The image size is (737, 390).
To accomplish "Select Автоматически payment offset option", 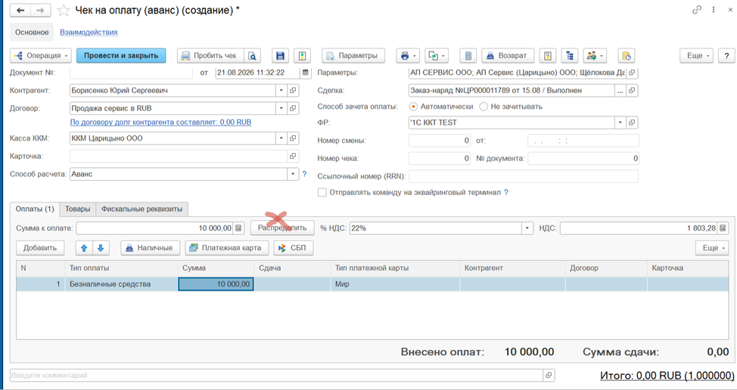I will point(413,107).
